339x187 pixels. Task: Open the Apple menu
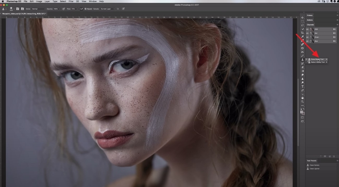[3, 1]
